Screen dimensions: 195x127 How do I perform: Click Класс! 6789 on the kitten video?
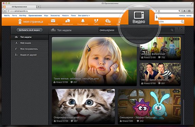coord(61,121)
